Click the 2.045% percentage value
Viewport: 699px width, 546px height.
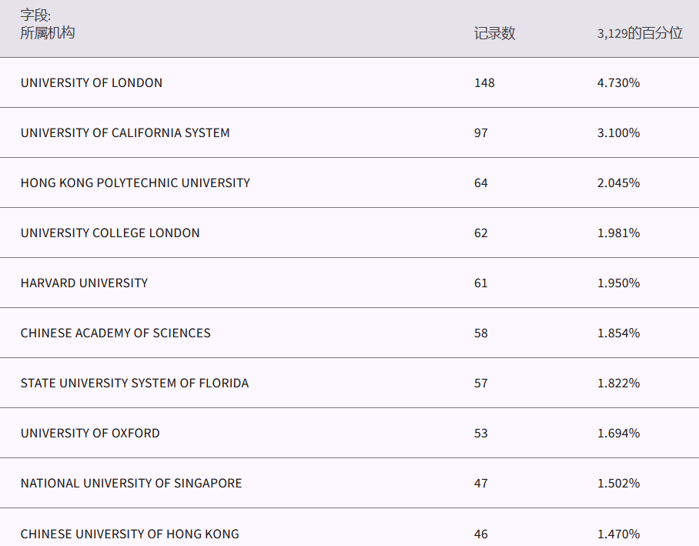(618, 183)
